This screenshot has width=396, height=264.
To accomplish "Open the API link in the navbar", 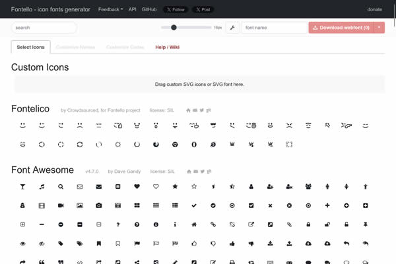I will tap(133, 9).
